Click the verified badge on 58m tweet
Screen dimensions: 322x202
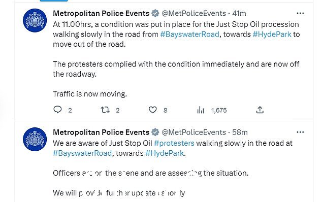155,132
